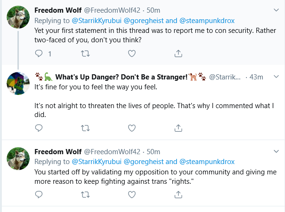Reply to the tweet about trans "rights"
Screen dimensions: 285x212
(x=39, y=195)
